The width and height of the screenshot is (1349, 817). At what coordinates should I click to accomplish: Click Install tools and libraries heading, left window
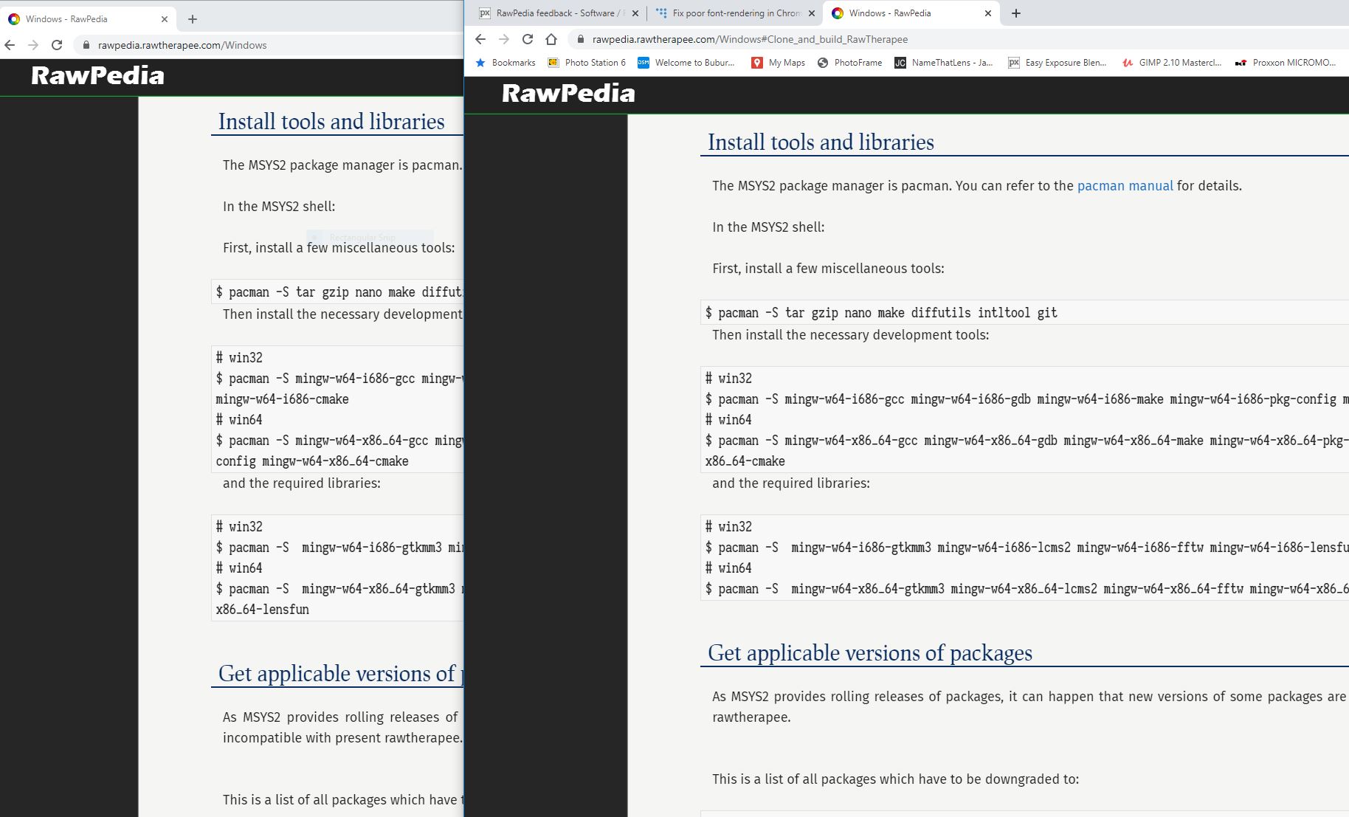(331, 121)
